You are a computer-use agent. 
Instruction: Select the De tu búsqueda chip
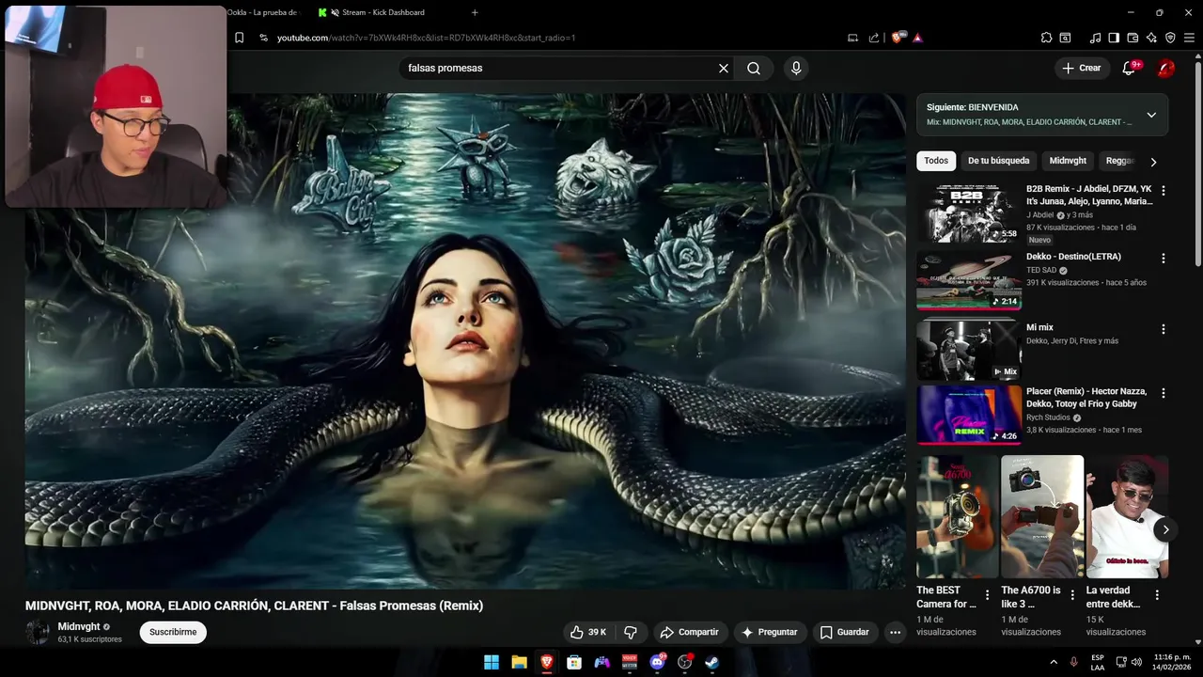[999, 161]
